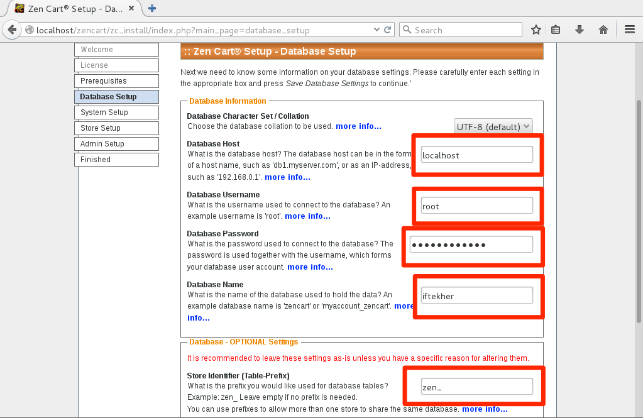This screenshot has height=418, width=643.
Task: Open the downloads arrow icon
Action: [x=579, y=30]
